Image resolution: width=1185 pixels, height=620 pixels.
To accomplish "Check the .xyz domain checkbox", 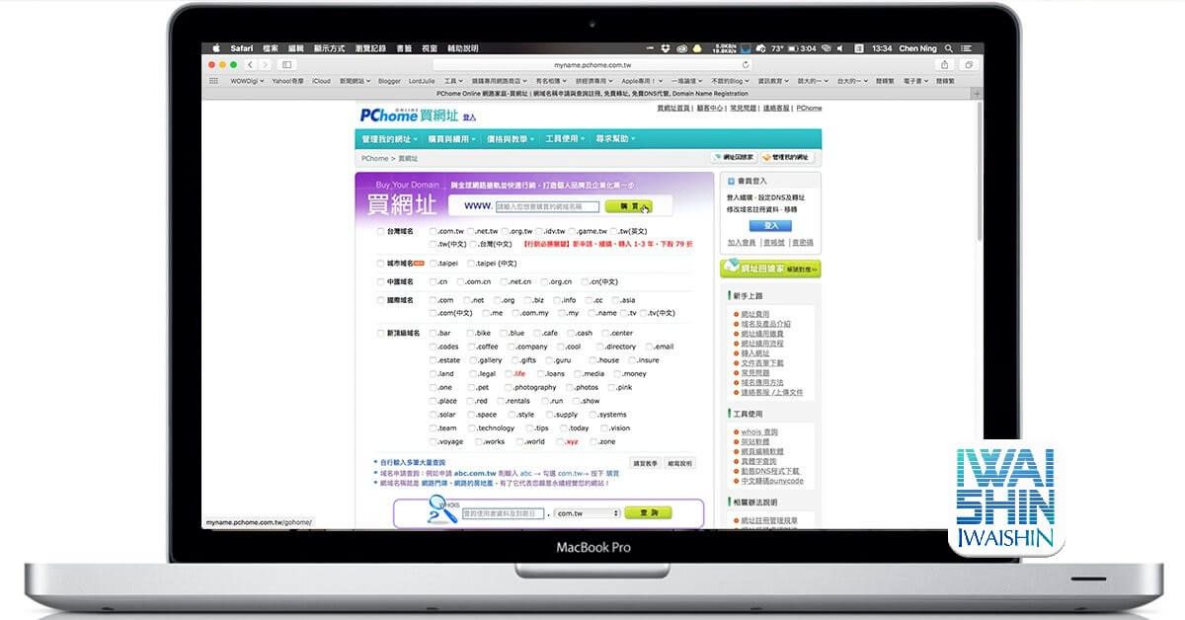I will (558, 441).
